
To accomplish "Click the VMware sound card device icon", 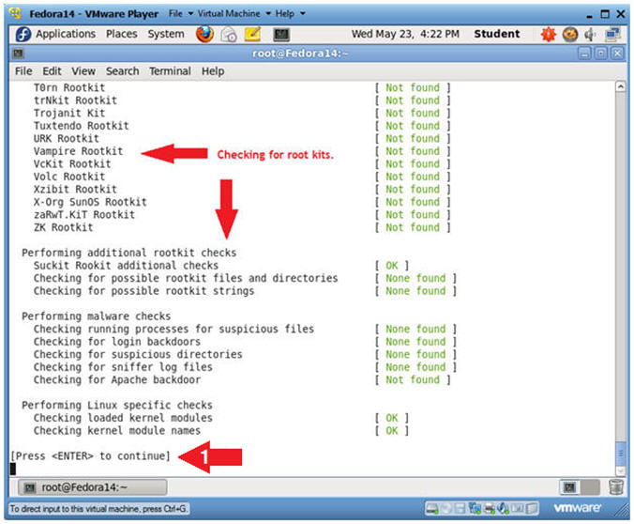I will tap(503, 509).
